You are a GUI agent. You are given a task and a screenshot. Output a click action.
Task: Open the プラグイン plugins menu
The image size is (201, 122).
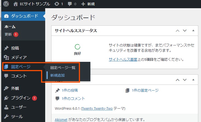(x=21, y=98)
